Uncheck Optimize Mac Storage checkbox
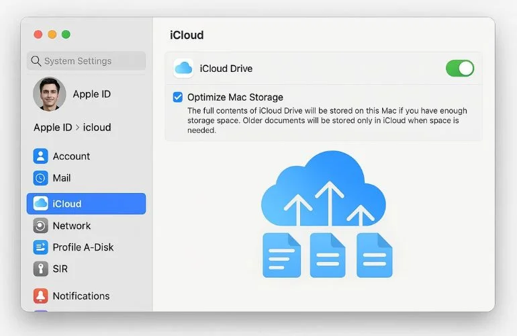Image resolution: width=517 pixels, height=336 pixels. pos(178,97)
